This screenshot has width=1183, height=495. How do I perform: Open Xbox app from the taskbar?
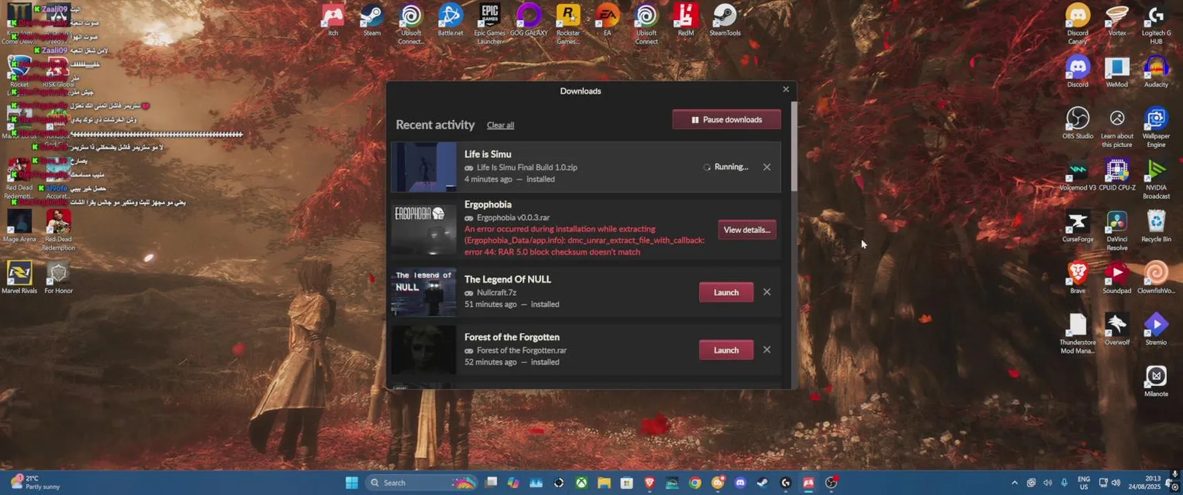tap(582, 483)
